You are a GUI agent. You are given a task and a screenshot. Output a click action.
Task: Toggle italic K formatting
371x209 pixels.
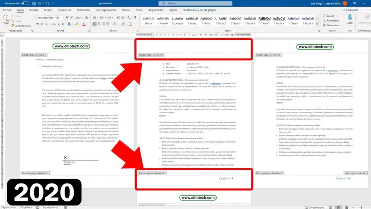42,24
